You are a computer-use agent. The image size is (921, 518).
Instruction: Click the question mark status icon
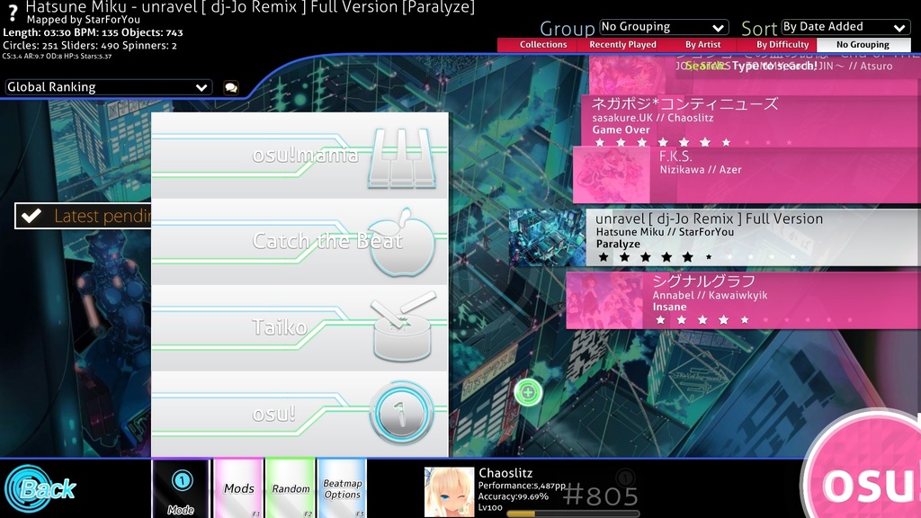(13, 13)
